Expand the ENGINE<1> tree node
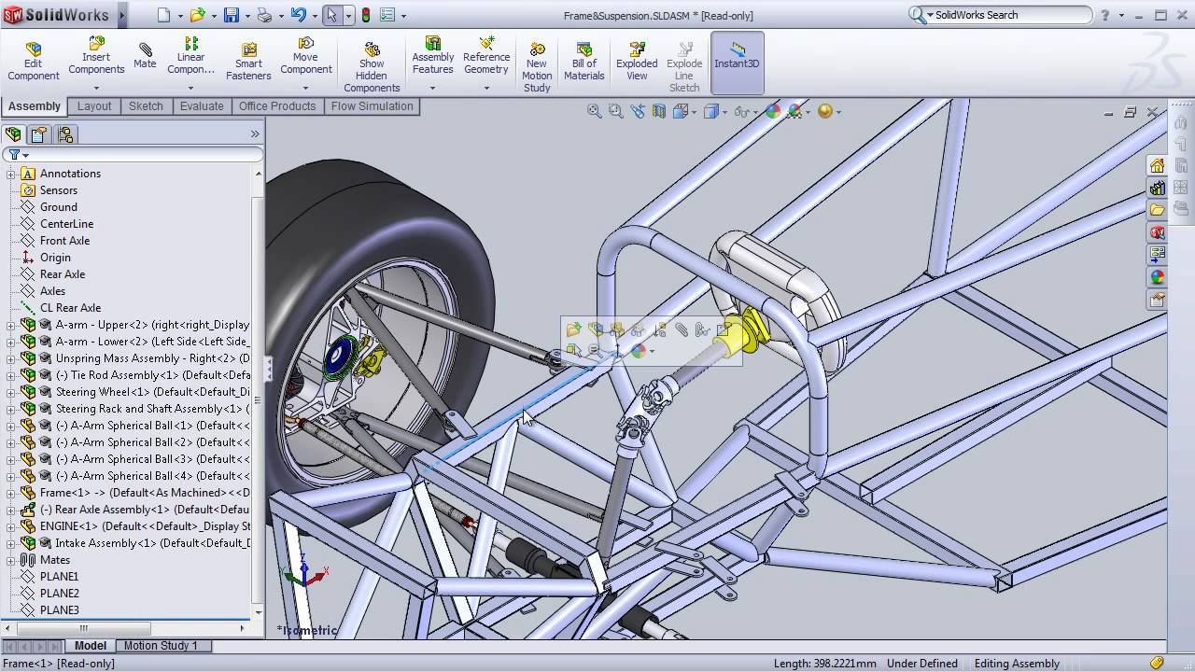 tap(11, 526)
